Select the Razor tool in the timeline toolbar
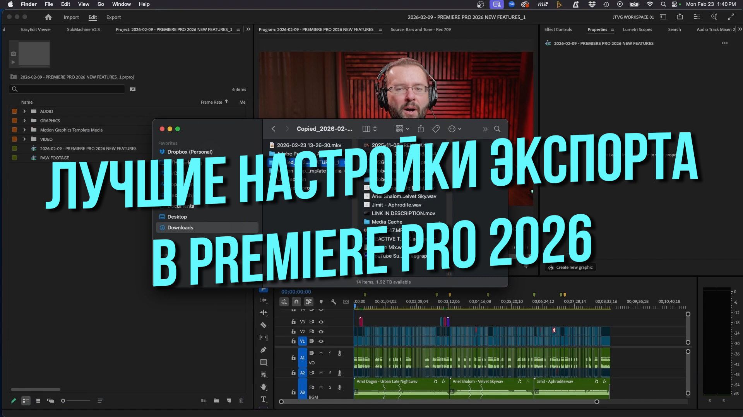Screen dimensions: 743x417 [264, 324]
